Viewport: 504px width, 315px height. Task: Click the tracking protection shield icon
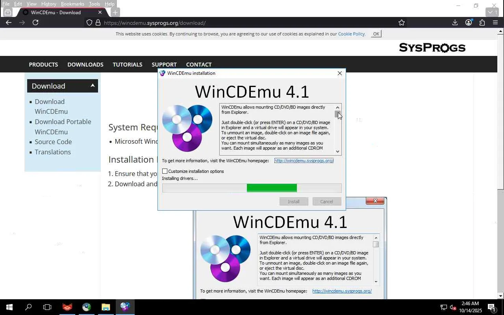89,22
